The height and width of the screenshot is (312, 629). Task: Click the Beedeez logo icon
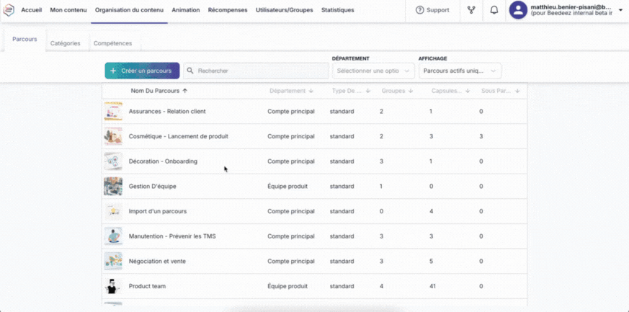9,10
